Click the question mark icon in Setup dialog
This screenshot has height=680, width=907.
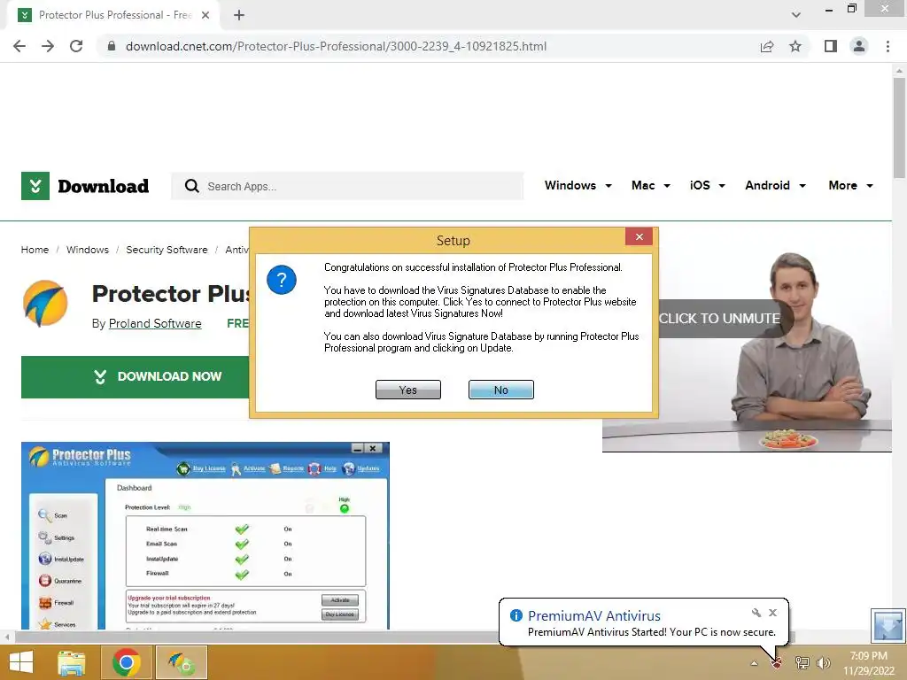click(282, 280)
